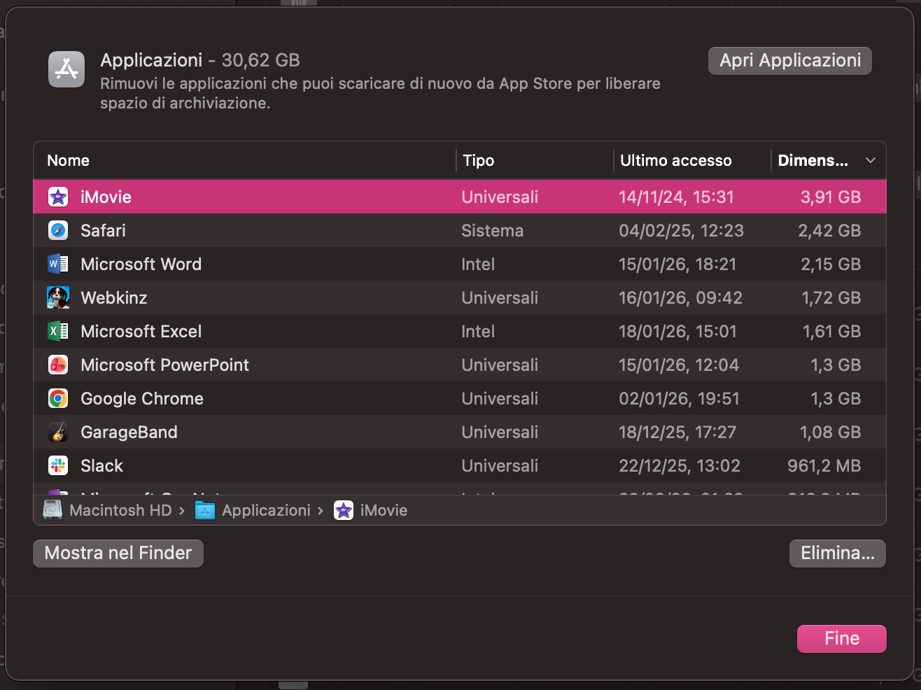Click the App Store Applicazioni header icon
921x690 pixels.
click(x=66, y=70)
